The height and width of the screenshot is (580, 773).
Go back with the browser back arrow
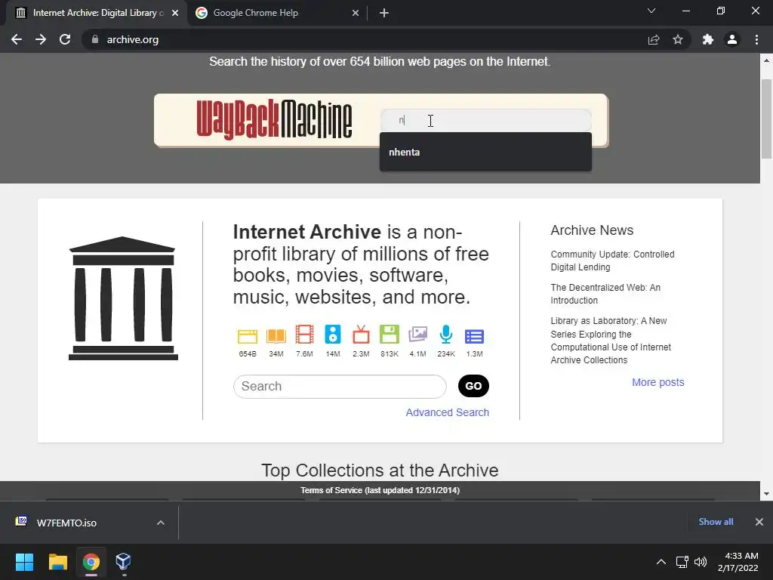(17, 39)
